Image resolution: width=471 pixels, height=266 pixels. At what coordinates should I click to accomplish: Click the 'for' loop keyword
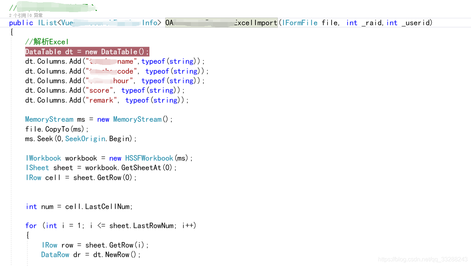[31, 226]
